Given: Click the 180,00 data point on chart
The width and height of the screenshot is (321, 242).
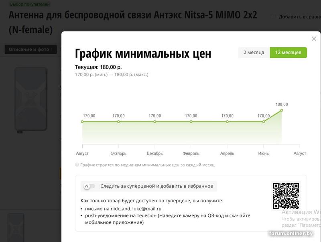Looking at the screenshot, I should [x=282, y=110].
